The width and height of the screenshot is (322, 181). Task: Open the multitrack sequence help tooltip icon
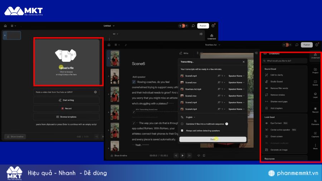(227, 124)
